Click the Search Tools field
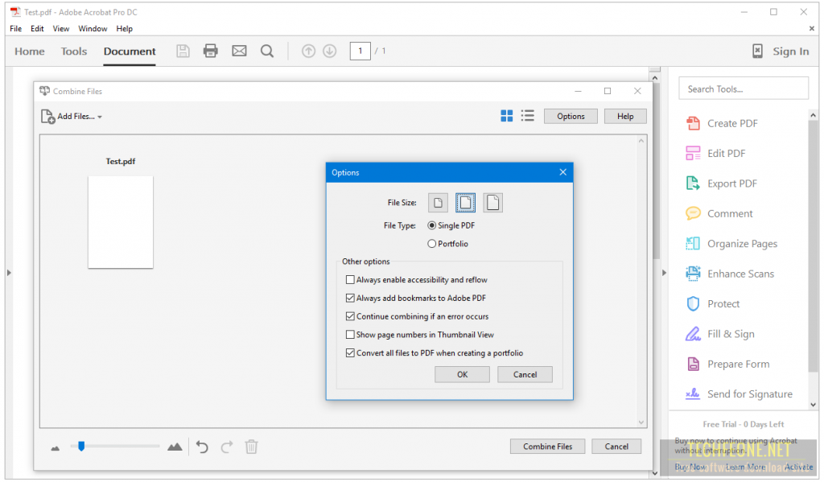Image resolution: width=824 pixels, height=482 pixels. point(744,89)
